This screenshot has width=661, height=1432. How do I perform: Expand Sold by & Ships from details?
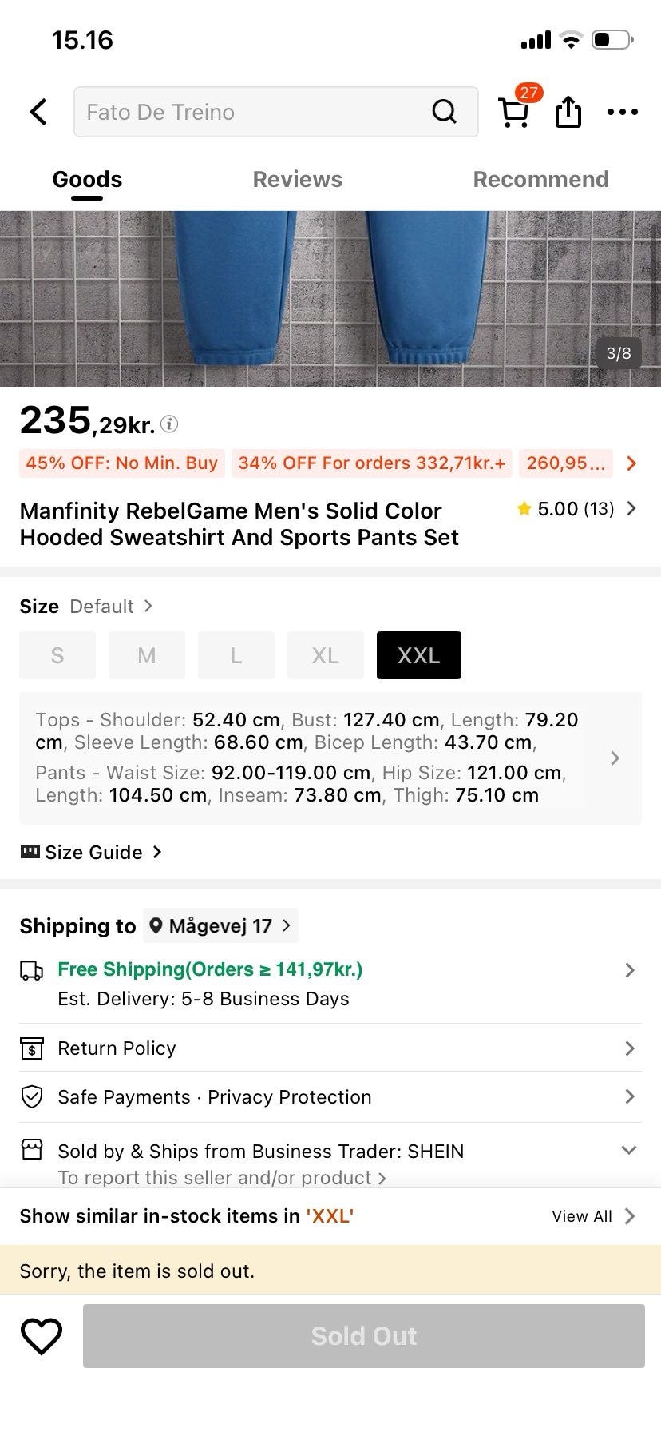628,1150
